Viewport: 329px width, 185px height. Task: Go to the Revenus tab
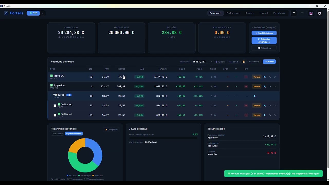[x=250, y=13]
